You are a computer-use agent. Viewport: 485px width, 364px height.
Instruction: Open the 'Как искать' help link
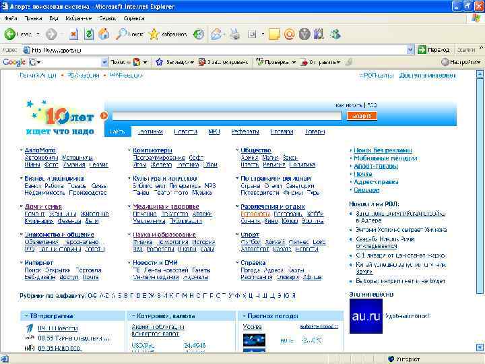[x=348, y=105]
